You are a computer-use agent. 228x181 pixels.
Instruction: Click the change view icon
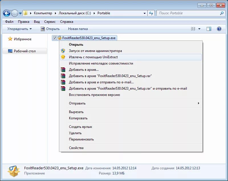tap(193, 29)
